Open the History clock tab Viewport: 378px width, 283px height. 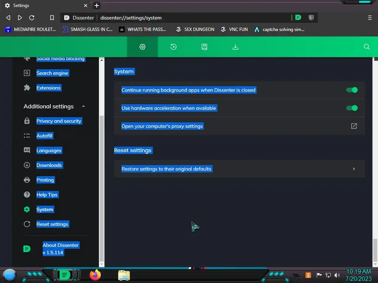point(173,47)
